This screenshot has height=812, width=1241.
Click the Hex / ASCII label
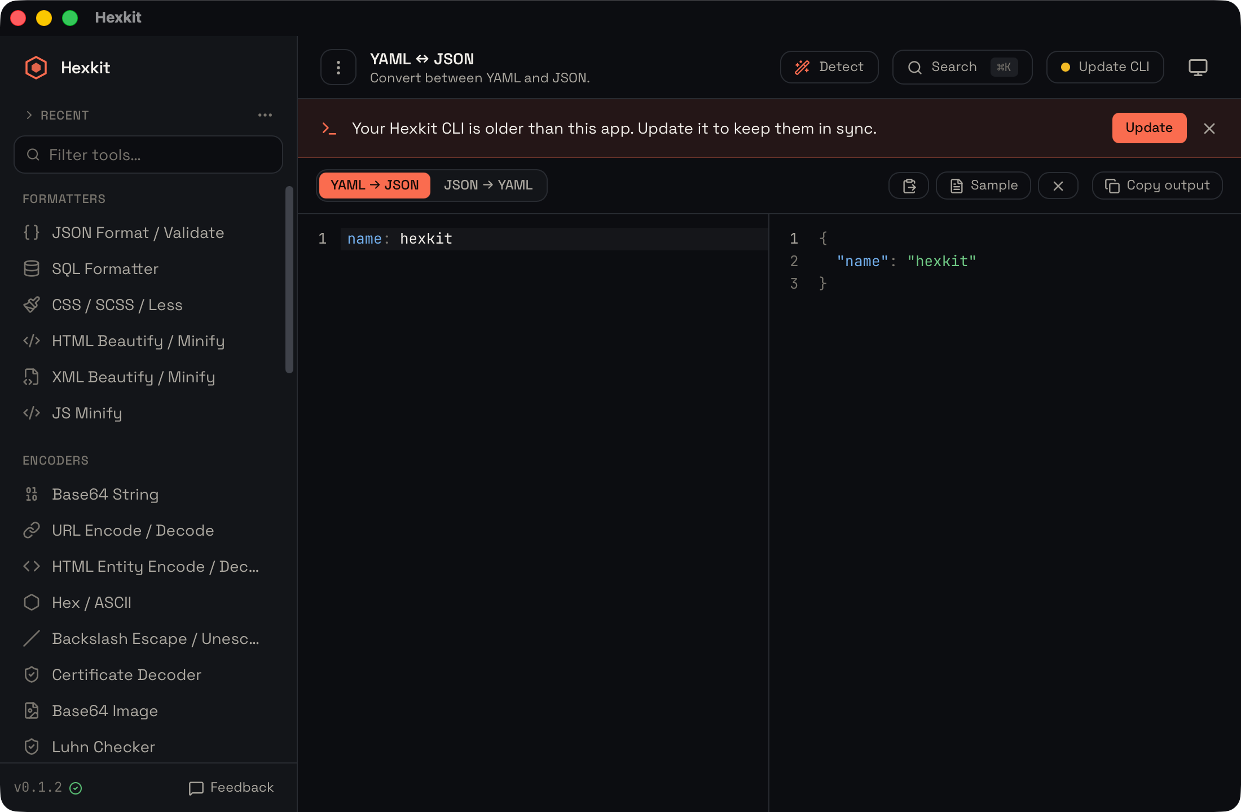pyautogui.click(x=91, y=603)
